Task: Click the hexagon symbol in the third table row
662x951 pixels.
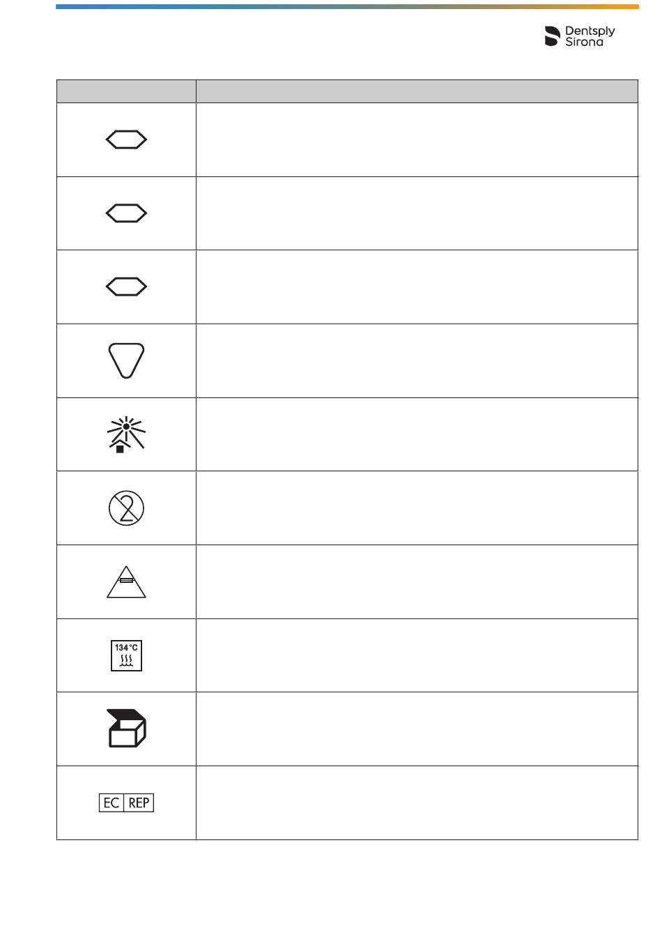Action: 126,287
